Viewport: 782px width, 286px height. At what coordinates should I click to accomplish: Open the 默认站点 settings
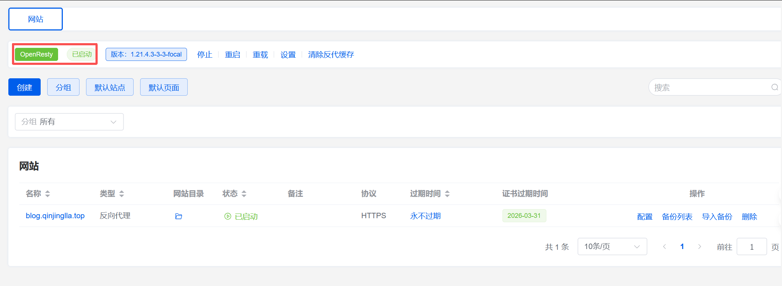pos(110,87)
